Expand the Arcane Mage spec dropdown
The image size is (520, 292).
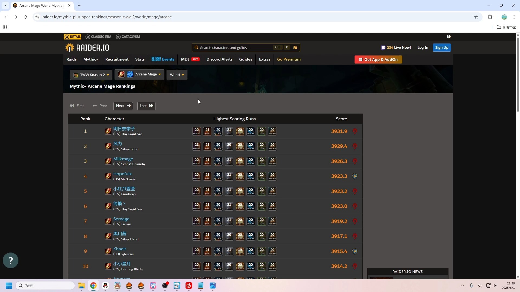click(x=139, y=74)
